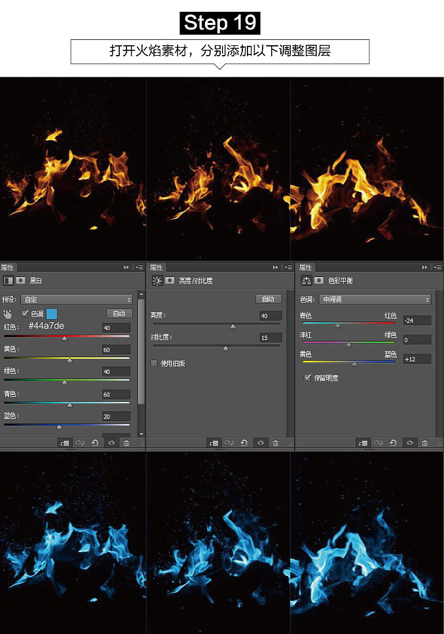
Task: Click 自动 button in Brightness/Contrast panel
Action: [x=268, y=299]
